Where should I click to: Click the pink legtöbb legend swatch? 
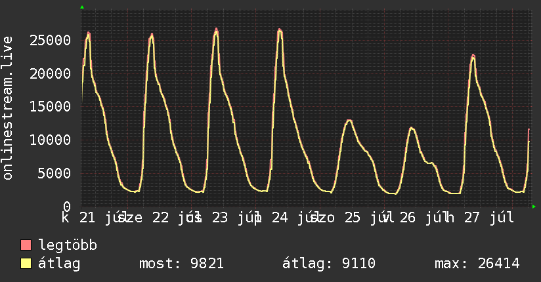pos(26,245)
